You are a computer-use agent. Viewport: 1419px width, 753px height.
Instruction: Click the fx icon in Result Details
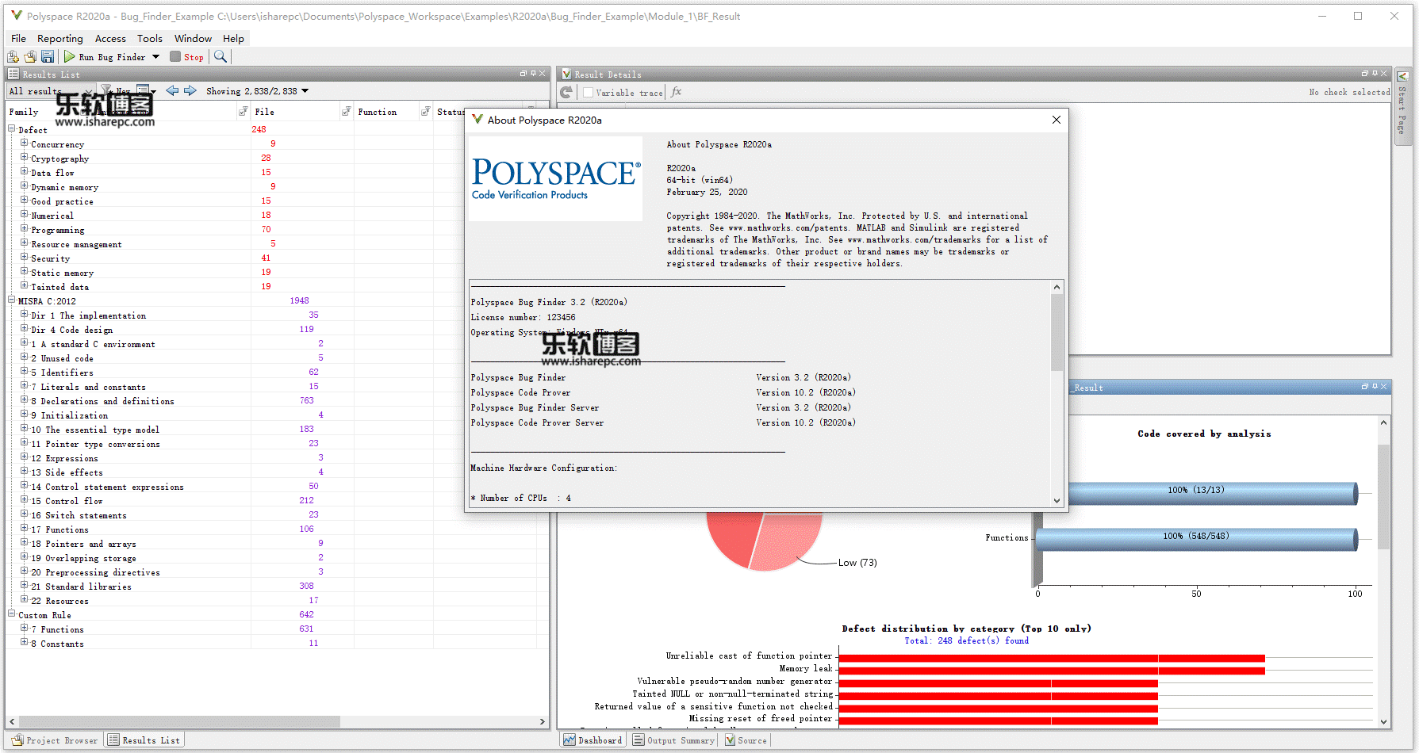pos(677,92)
